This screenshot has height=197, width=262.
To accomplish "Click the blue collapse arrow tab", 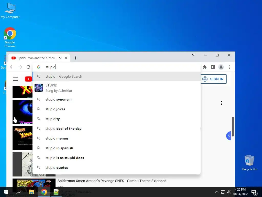I will [228, 136].
